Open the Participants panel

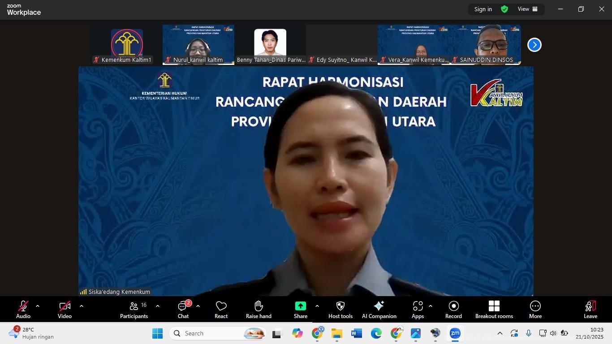[x=134, y=310]
